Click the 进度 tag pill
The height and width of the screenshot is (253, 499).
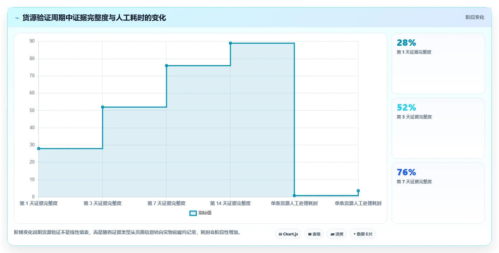coord(337,234)
